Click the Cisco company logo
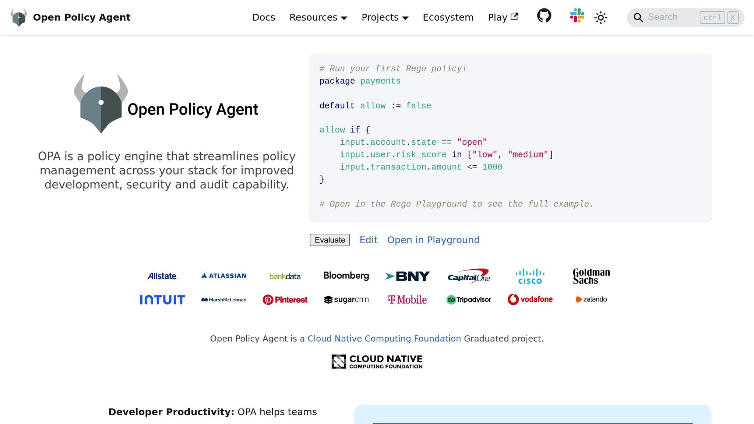 530,276
